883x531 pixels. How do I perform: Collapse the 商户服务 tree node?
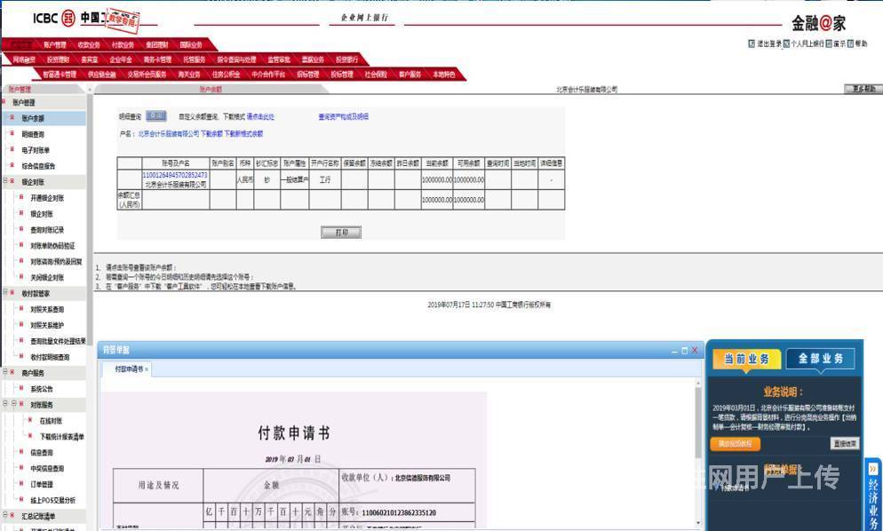point(5,372)
